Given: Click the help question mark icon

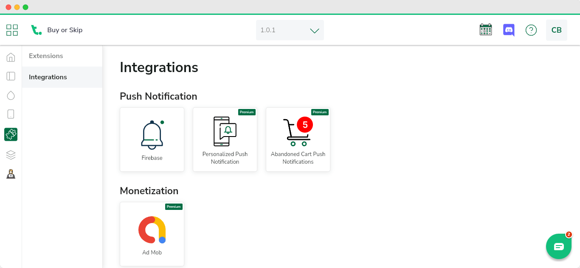Looking at the screenshot, I should click(531, 30).
